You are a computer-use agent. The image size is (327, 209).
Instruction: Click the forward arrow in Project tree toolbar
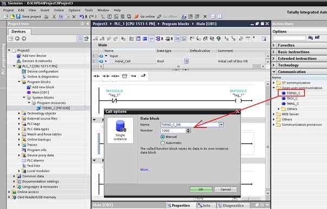(x=24, y=38)
